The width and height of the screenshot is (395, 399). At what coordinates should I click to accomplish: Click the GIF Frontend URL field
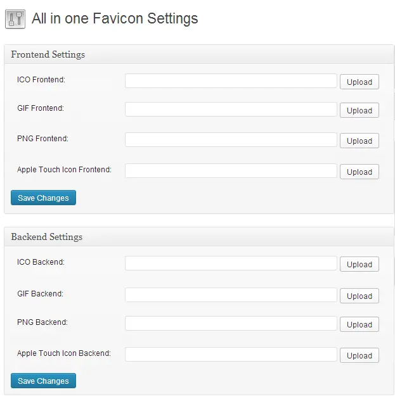click(231, 110)
